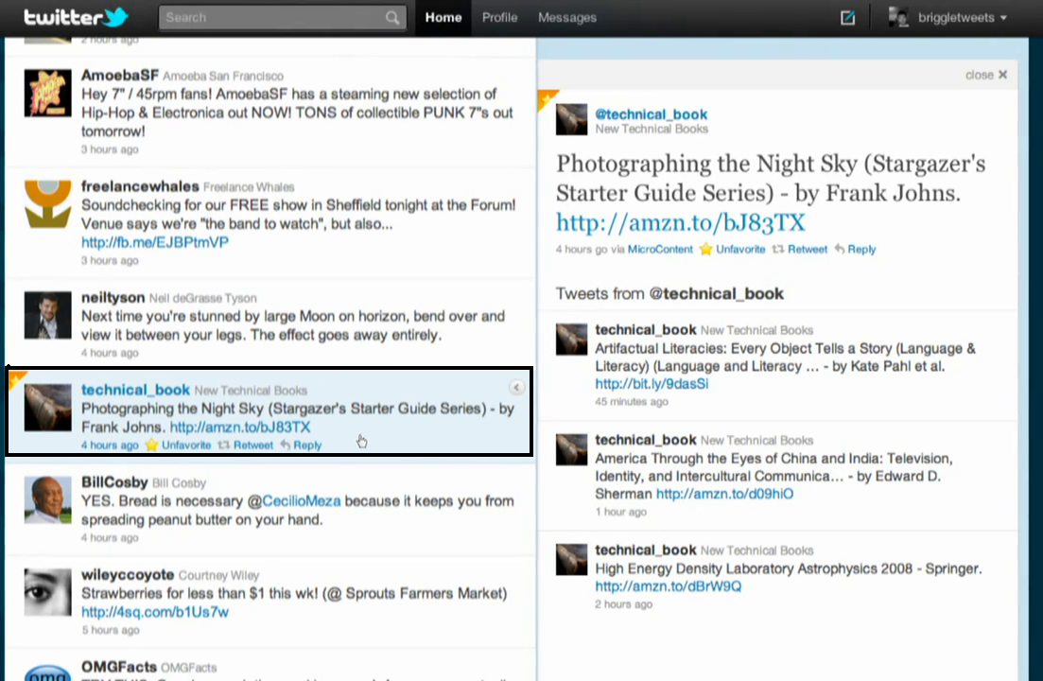Image resolution: width=1043 pixels, height=681 pixels.
Task: Click the AmoebaSF avatar icon
Action: click(47, 93)
